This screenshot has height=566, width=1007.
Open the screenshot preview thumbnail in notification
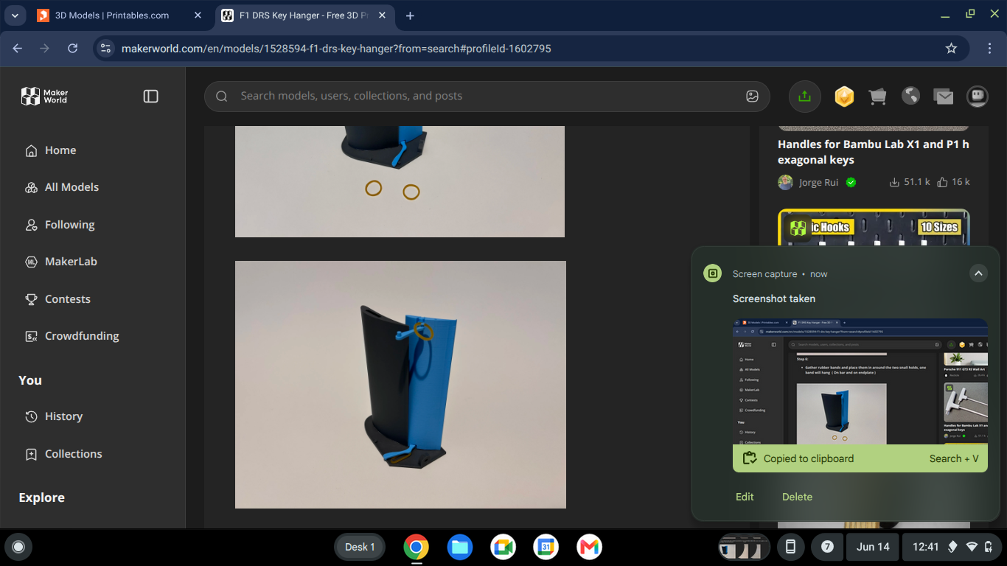click(x=860, y=381)
